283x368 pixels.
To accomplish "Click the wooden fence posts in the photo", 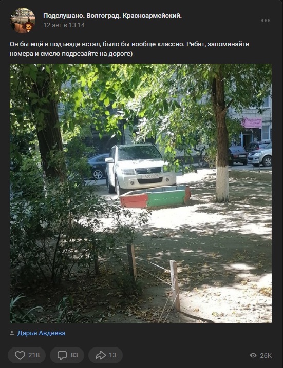I will 154,277.
